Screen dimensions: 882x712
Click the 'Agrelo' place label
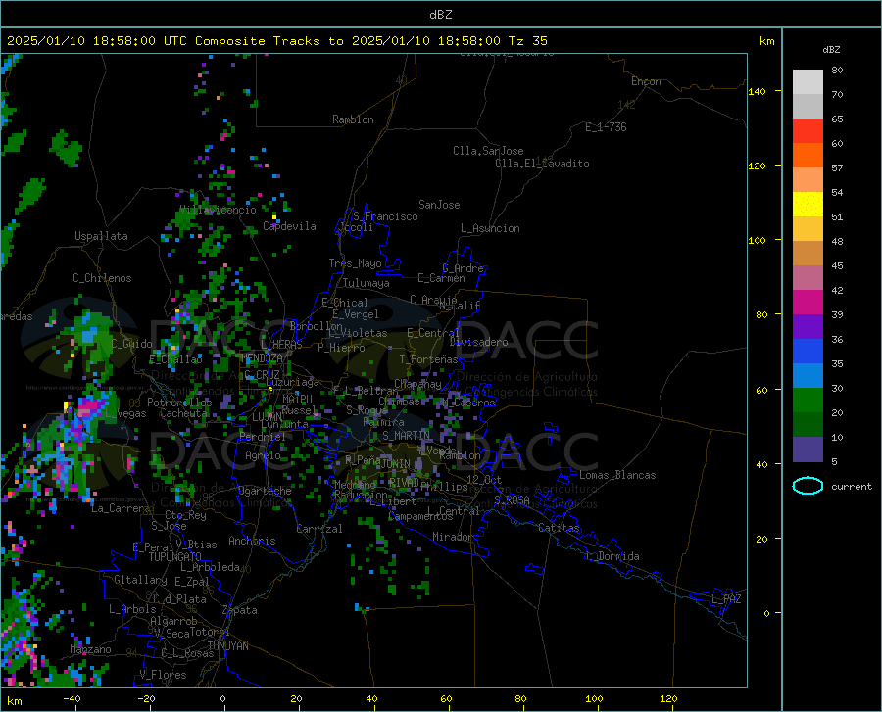pos(263,455)
